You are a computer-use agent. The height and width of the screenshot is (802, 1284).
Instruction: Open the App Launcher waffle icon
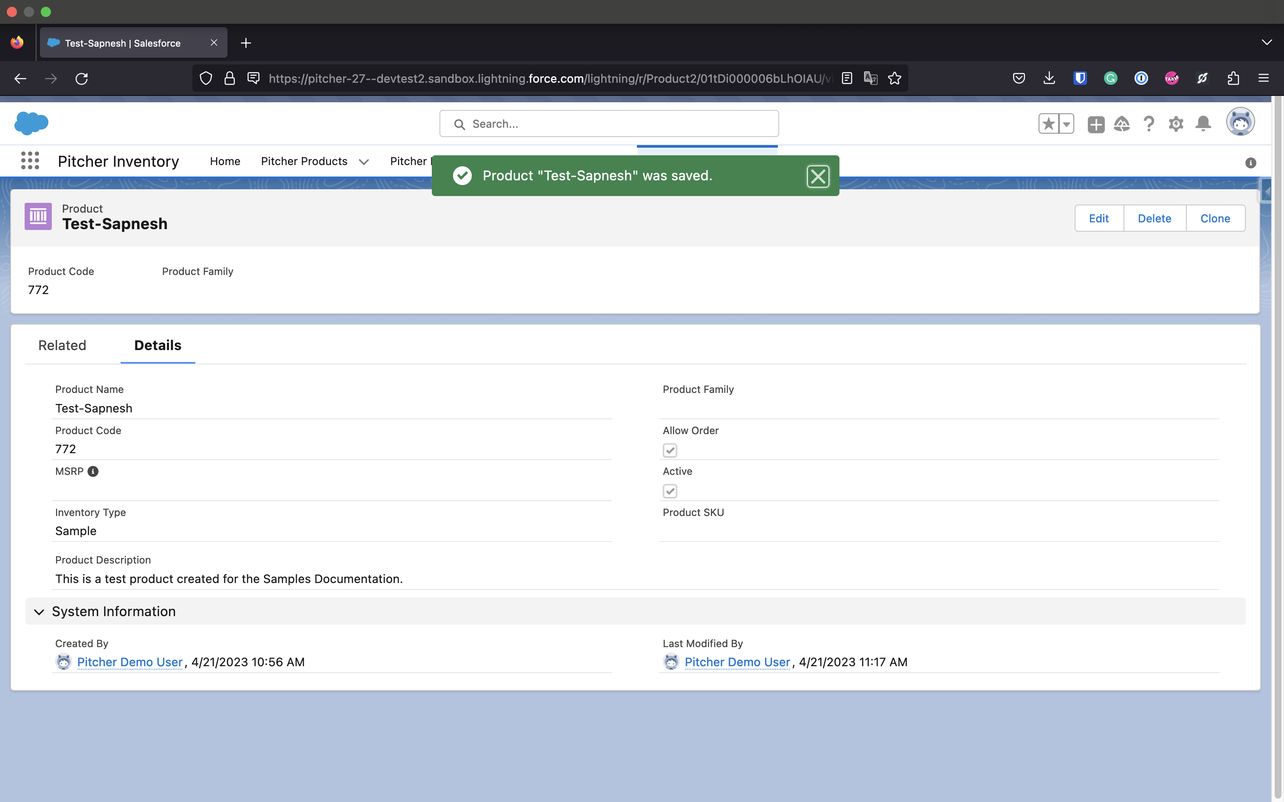click(x=30, y=161)
